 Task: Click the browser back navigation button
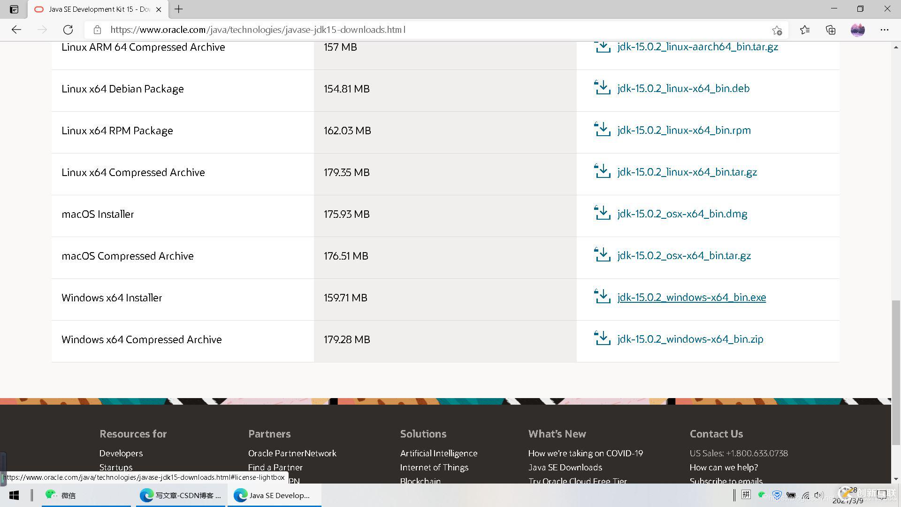[x=16, y=29]
